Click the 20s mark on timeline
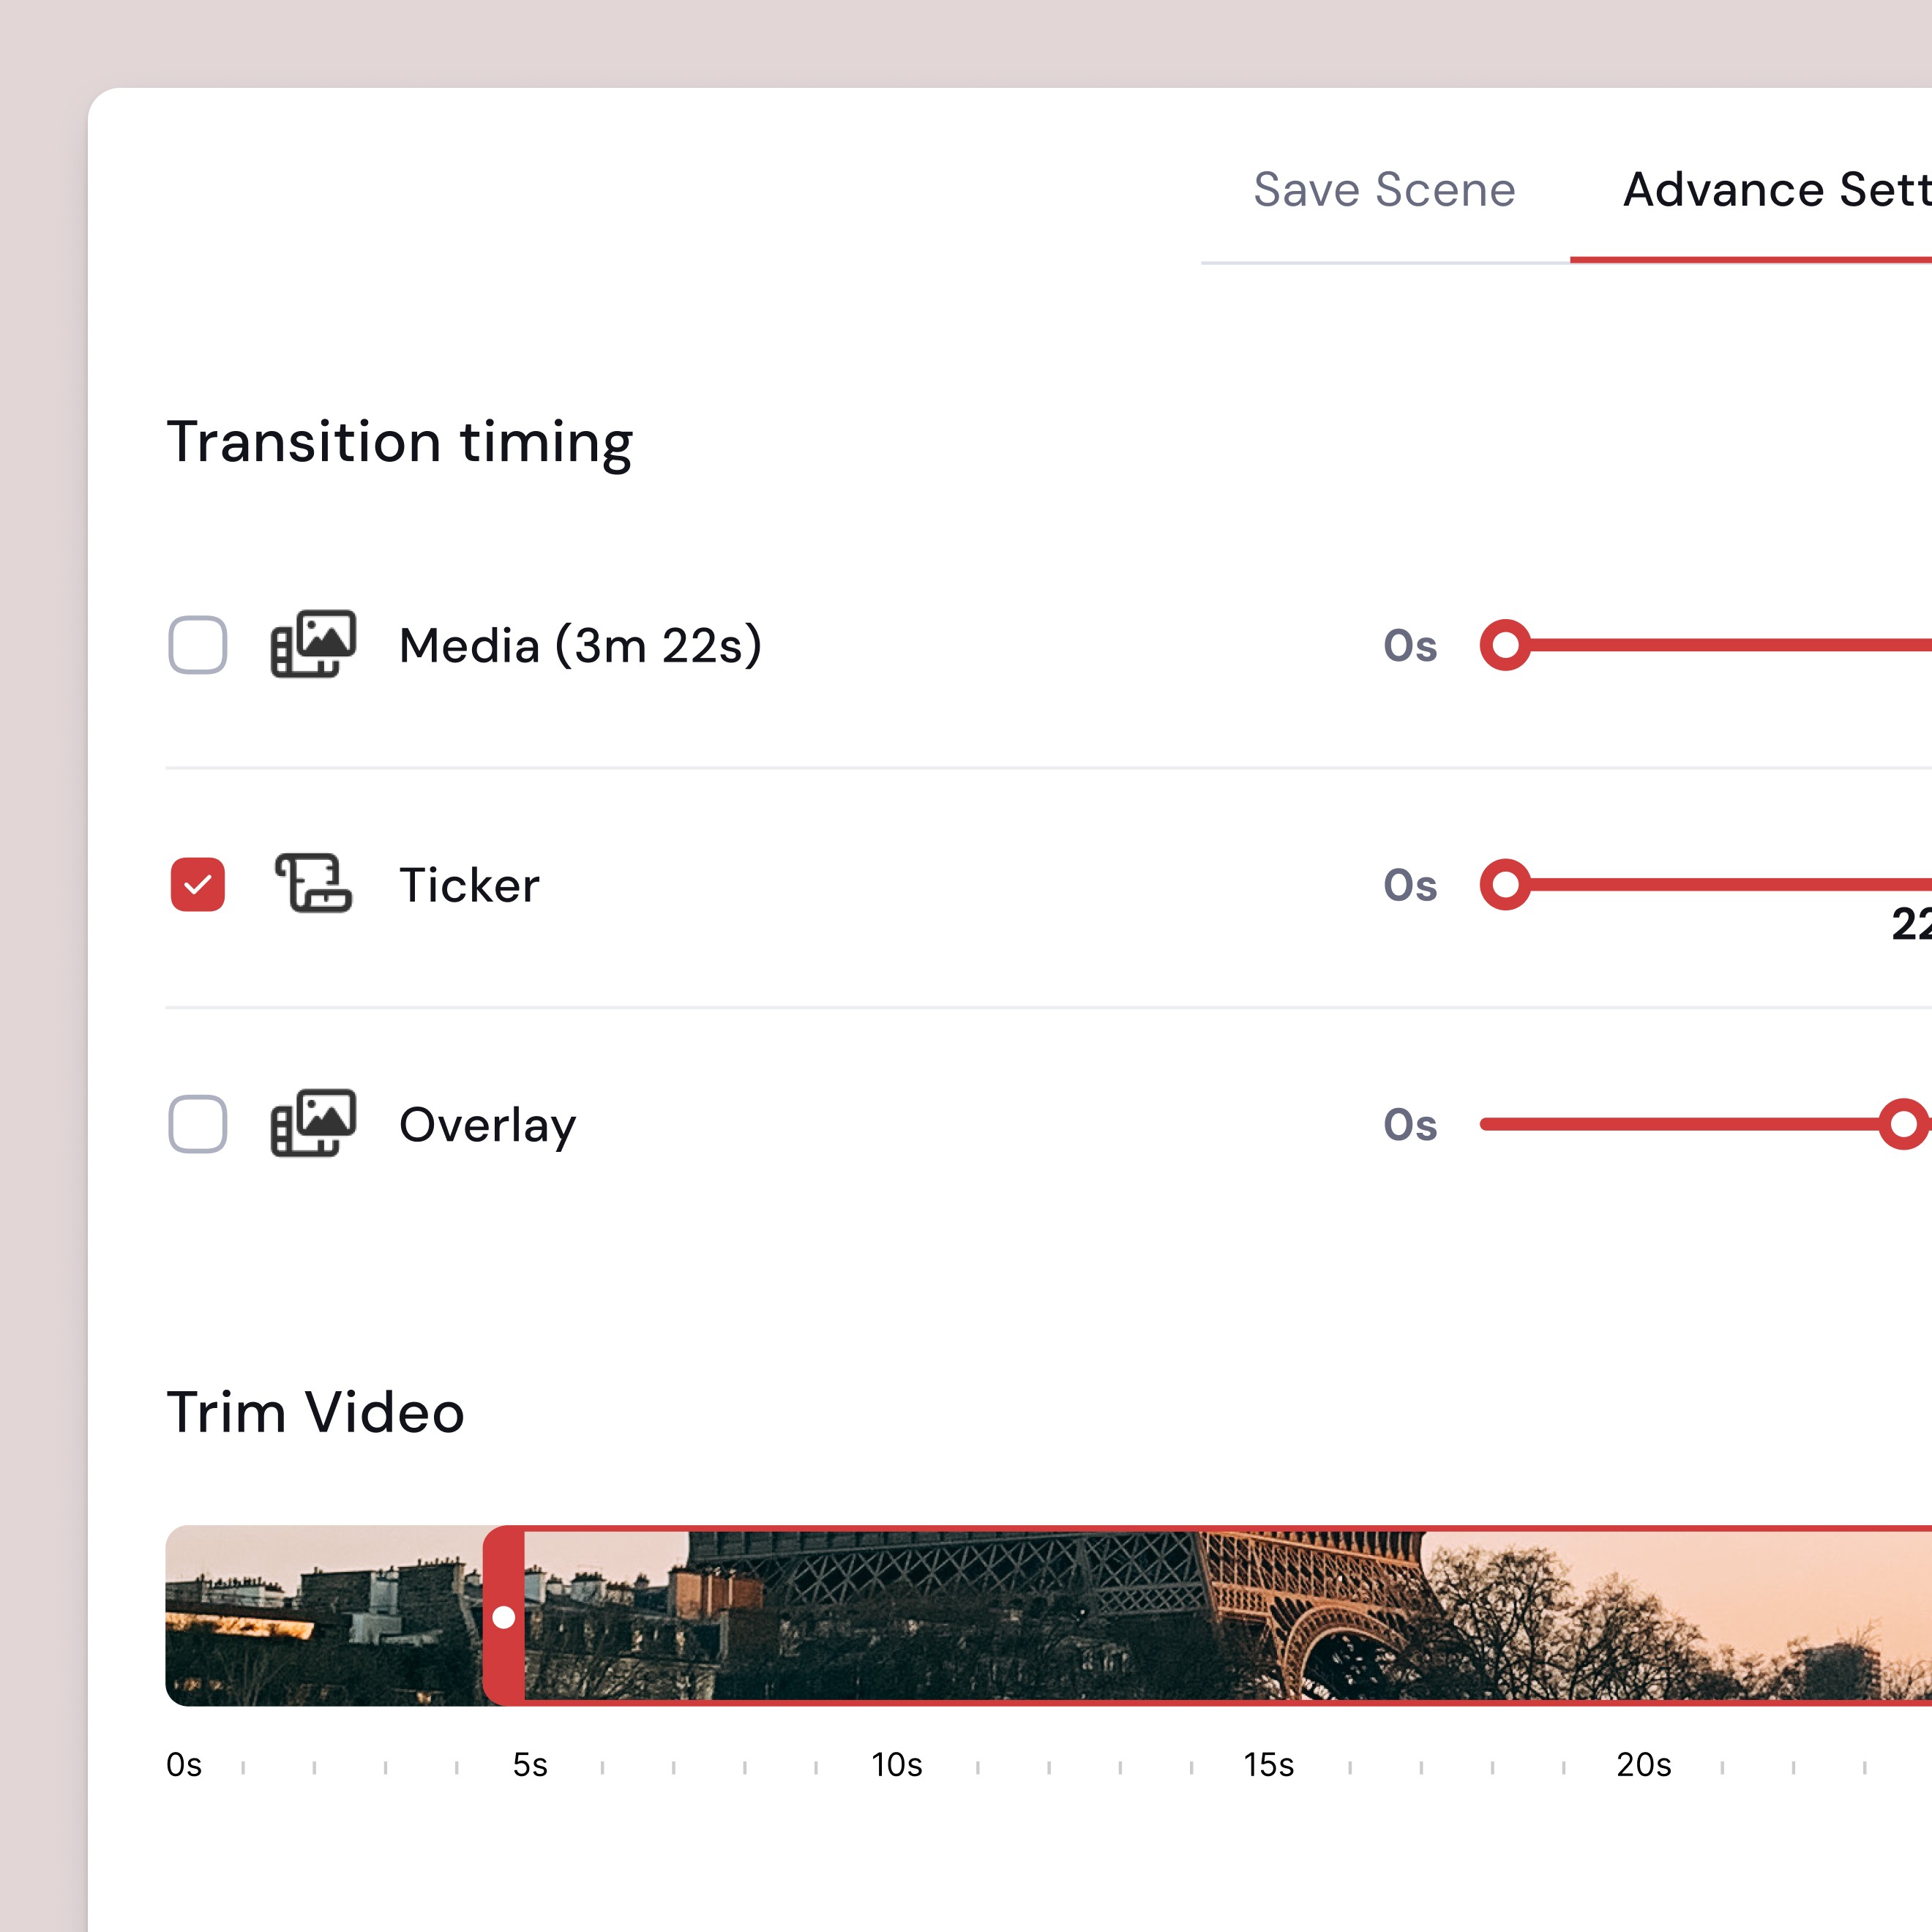Image resolution: width=1932 pixels, height=1932 pixels. click(x=1643, y=1765)
